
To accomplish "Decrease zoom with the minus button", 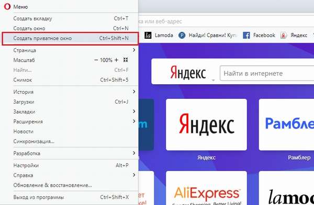I will 96,60.
